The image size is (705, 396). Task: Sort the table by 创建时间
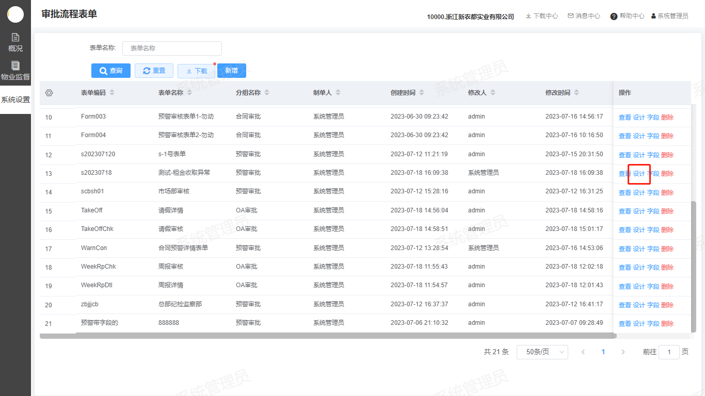pyautogui.click(x=422, y=93)
